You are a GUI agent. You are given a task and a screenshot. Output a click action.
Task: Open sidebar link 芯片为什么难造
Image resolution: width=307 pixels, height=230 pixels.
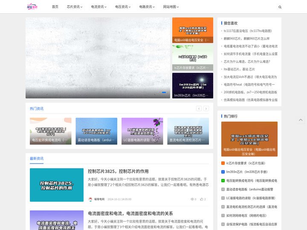(247, 61)
